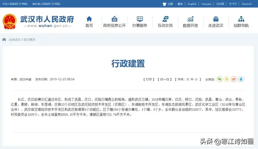This screenshot has height=149, width=258.
Task: Switch to the English version
Action: pyautogui.click(x=192, y=4)
